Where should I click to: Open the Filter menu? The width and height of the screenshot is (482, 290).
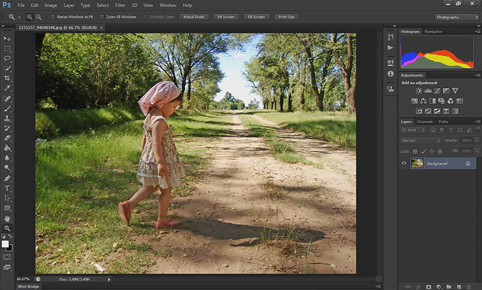coord(120,5)
